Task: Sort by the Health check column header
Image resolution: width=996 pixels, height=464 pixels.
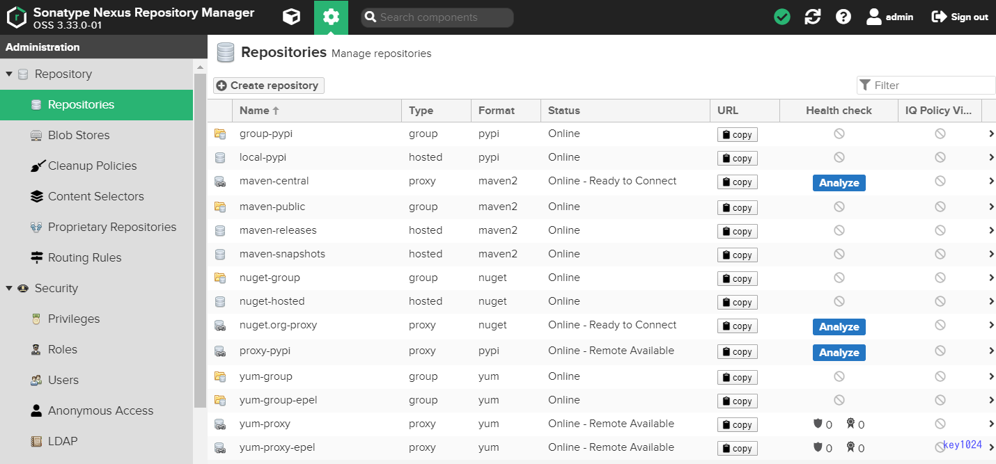Action: pyautogui.click(x=839, y=111)
